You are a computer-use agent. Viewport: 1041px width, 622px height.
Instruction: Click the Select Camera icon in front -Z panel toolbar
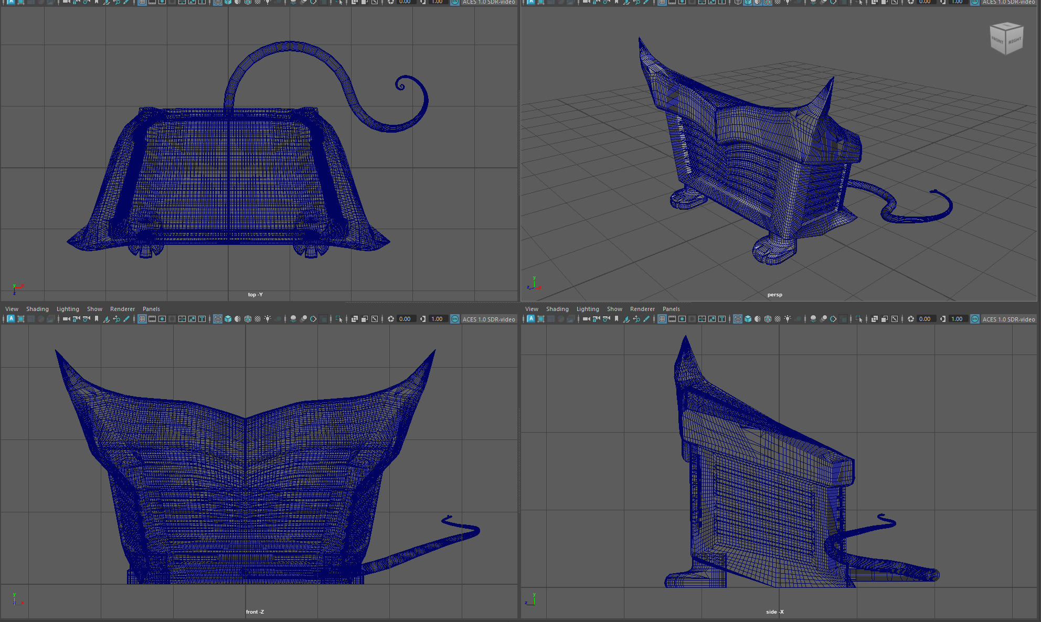coord(66,319)
